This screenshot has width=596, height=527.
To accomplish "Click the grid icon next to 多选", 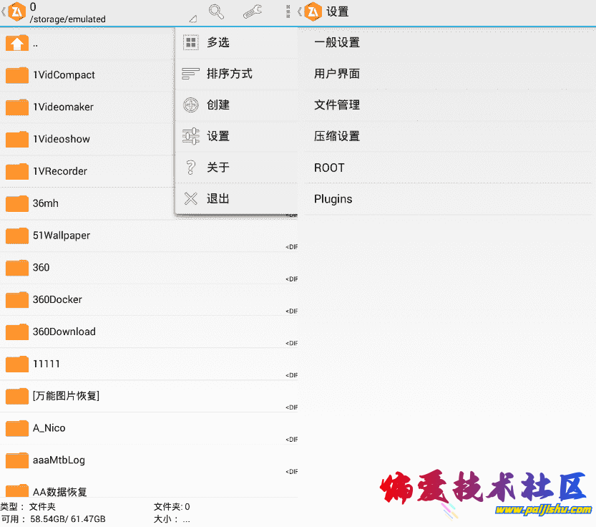I will (x=191, y=43).
